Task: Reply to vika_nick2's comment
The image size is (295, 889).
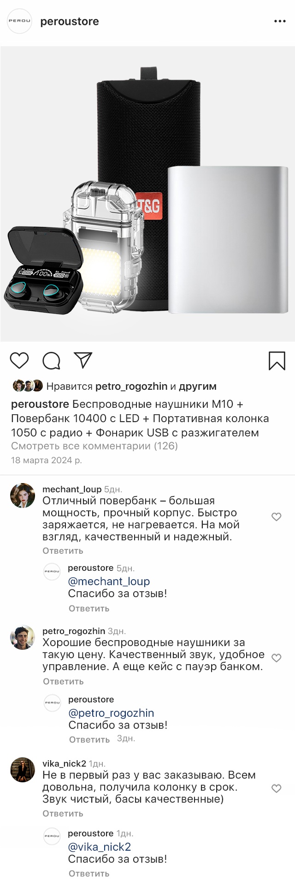Action: pos(63,813)
